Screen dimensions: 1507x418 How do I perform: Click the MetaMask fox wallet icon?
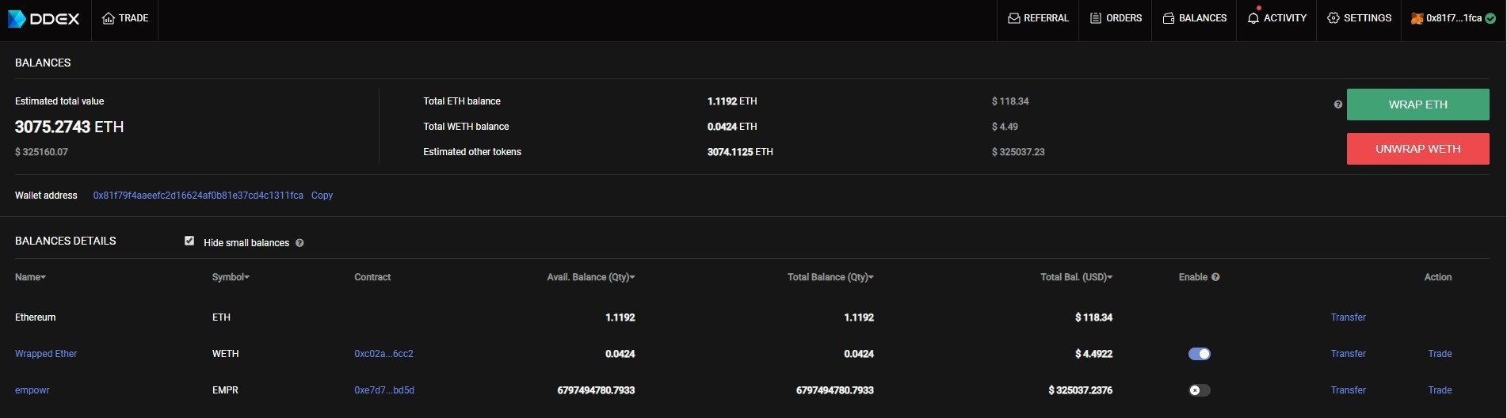click(1417, 18)
